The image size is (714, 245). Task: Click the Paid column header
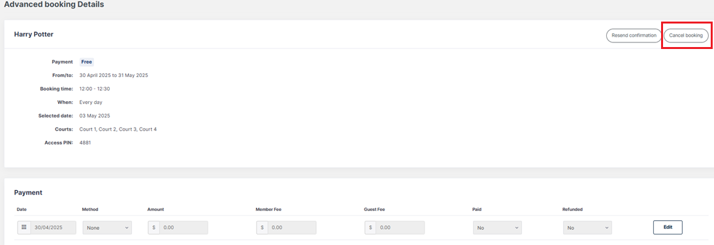pyautogui.click(x=478, y=210)
